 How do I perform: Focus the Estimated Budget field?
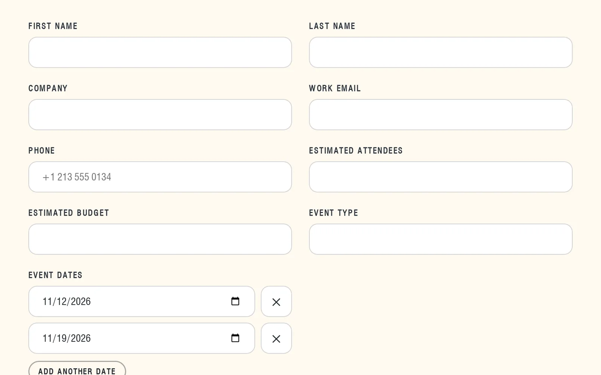pos(160,239)
